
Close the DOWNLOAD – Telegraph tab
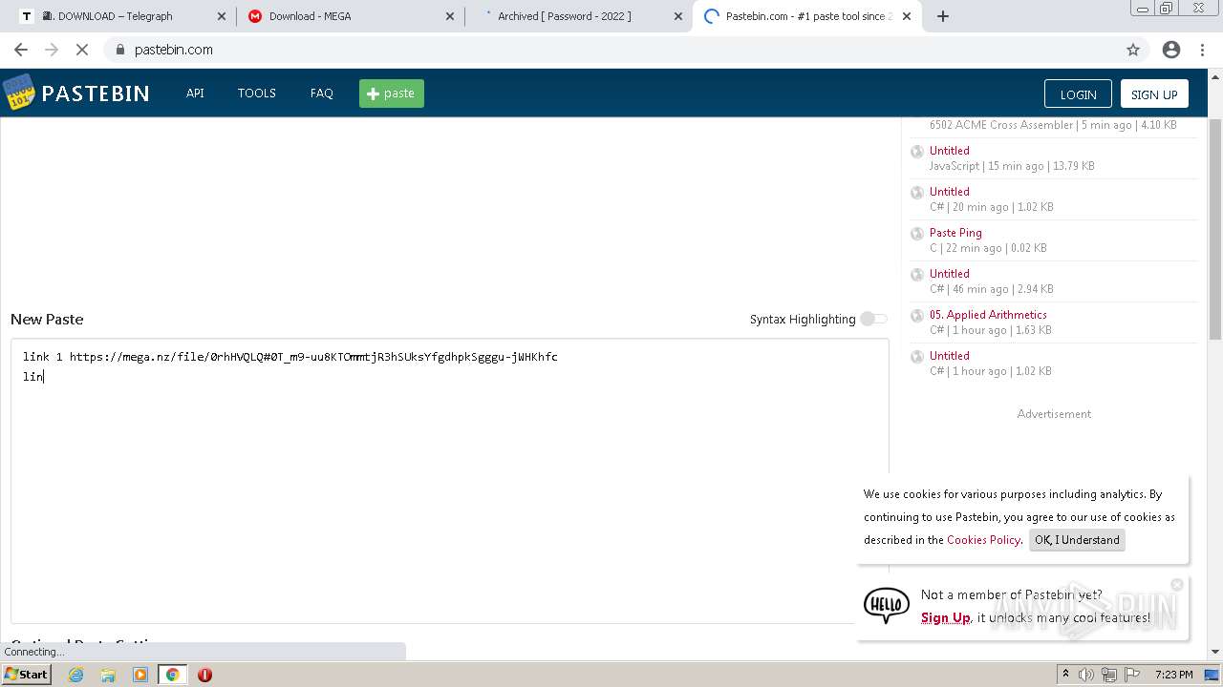tap(222, 16)
